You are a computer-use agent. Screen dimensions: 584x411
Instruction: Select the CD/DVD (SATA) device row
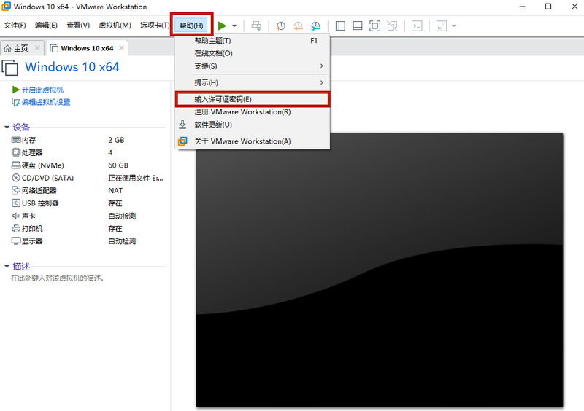pyautogui.click(x=88, y=178)
